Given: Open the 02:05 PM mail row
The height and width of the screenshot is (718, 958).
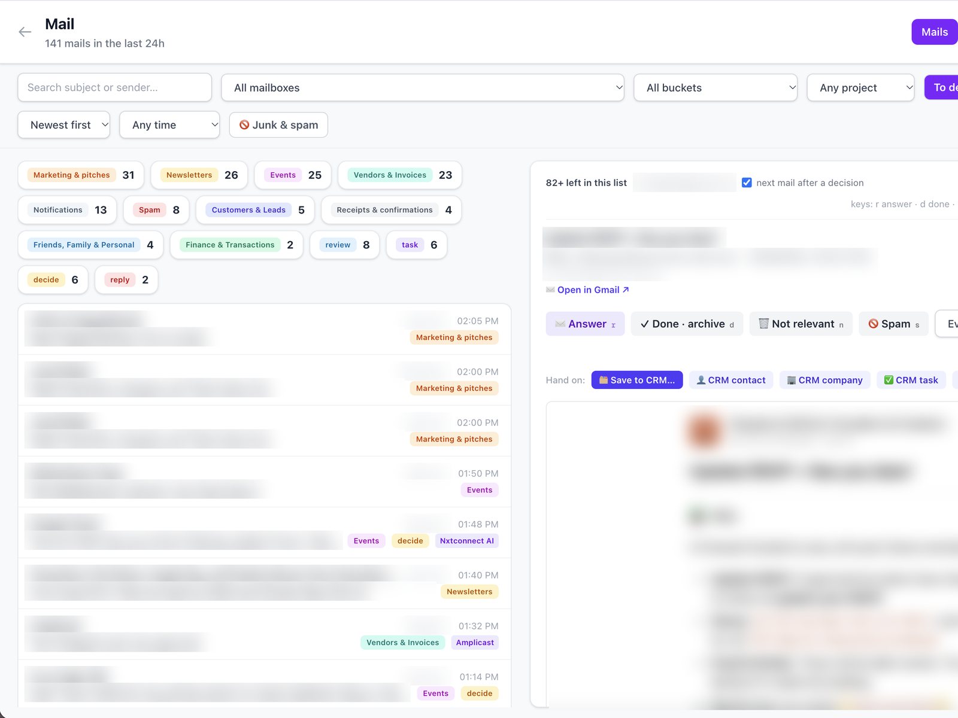Looking at the screenshot, I should 265,329.
